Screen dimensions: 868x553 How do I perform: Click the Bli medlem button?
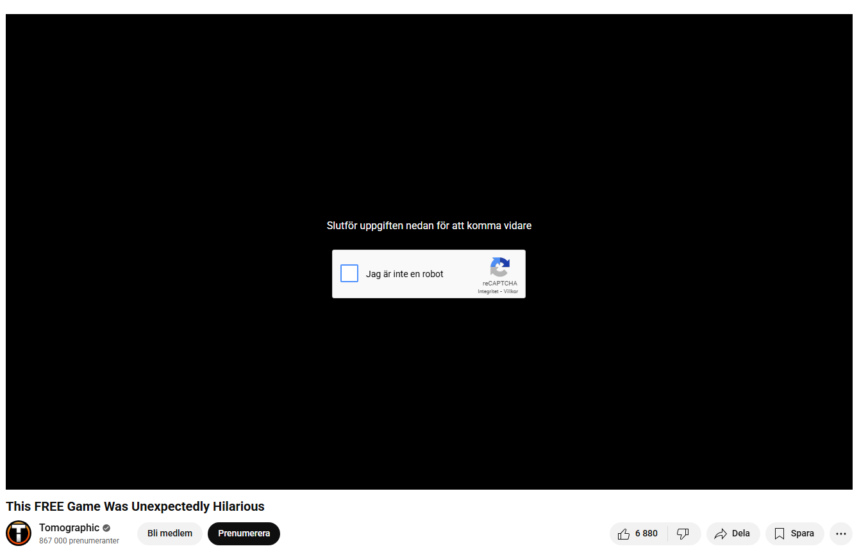click(170, 534)
